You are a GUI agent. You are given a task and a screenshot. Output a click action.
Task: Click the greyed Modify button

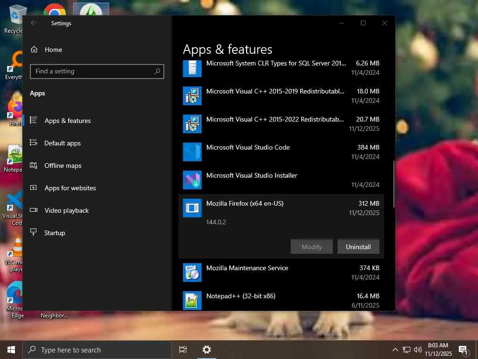[x=311, y=247]
